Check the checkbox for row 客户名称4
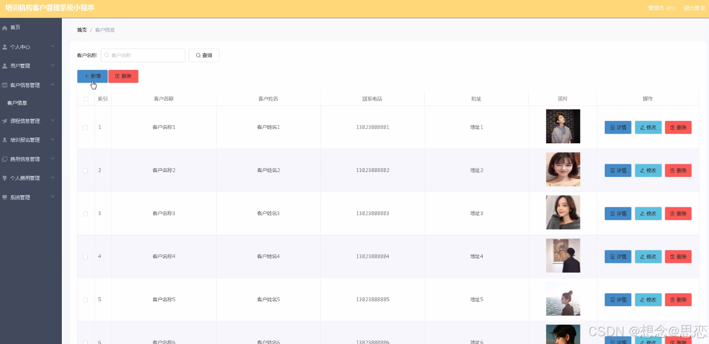709x344 pixels. (x=85, y=257)
